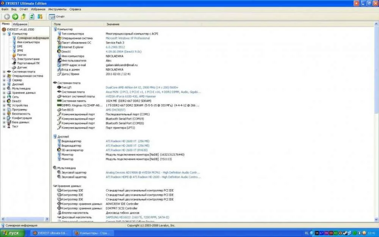Click the Конфигурация tree icon

pos(9,118)
